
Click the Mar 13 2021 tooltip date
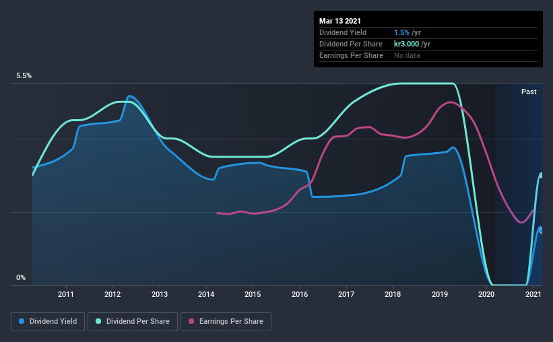click(340, 21)
